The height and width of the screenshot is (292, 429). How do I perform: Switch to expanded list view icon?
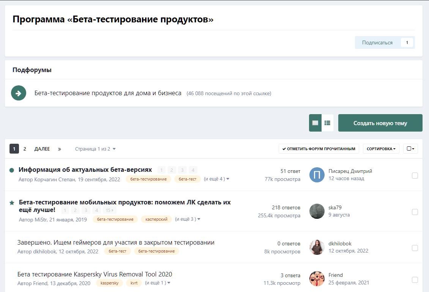coord(327,123)
